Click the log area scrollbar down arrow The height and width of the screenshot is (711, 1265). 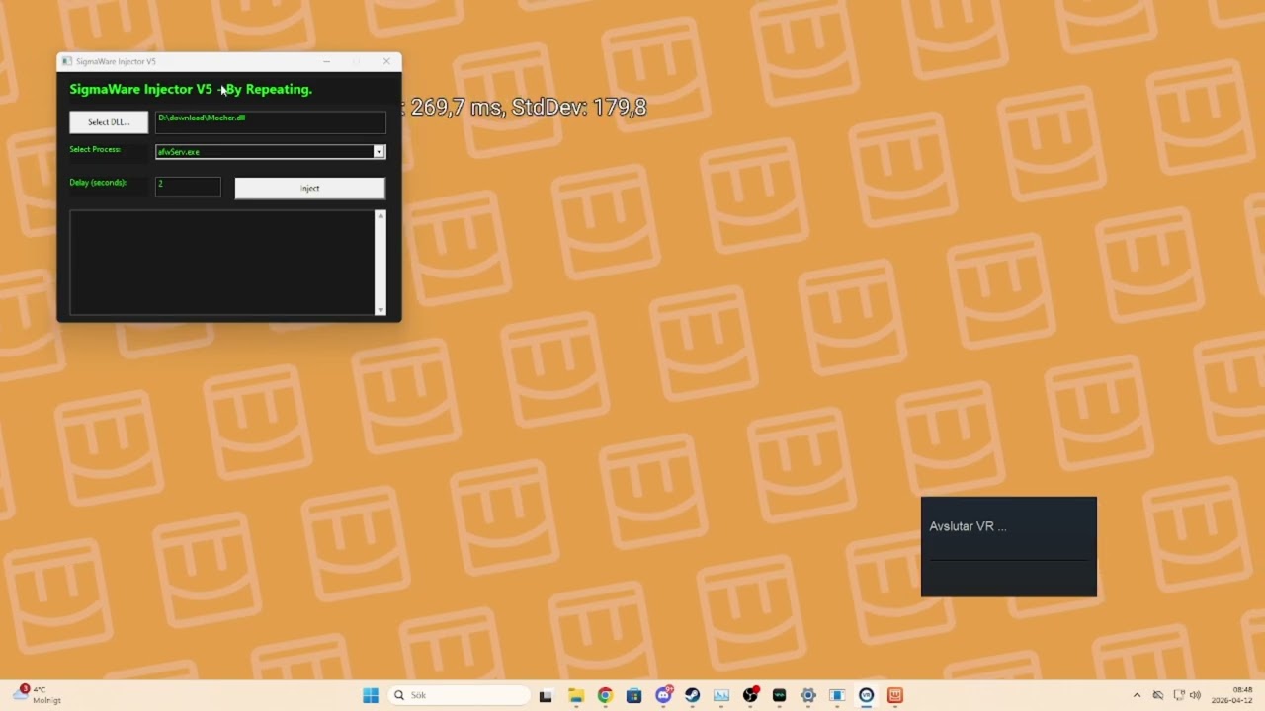pyautogui.click(x=380, y=310)
